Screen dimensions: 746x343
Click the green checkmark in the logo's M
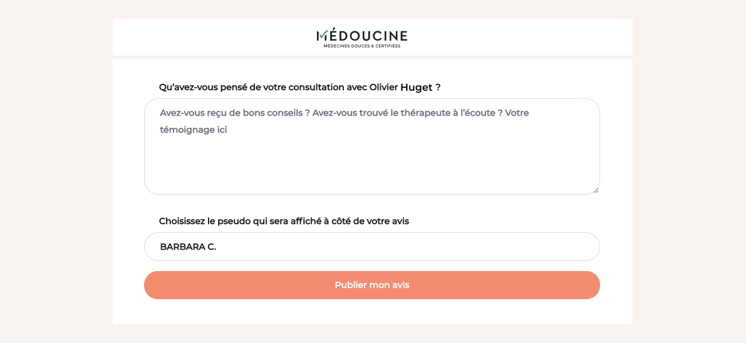[322, 35]
